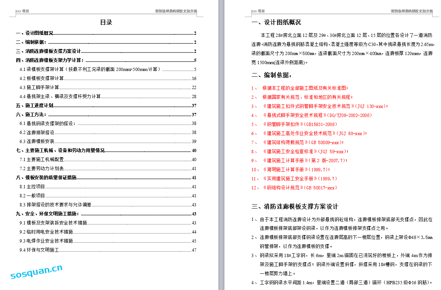Click TOC entry 7.2 主要劳动力计划表
Viewport: 441px width, 290px height.
[x=42, y=169]
